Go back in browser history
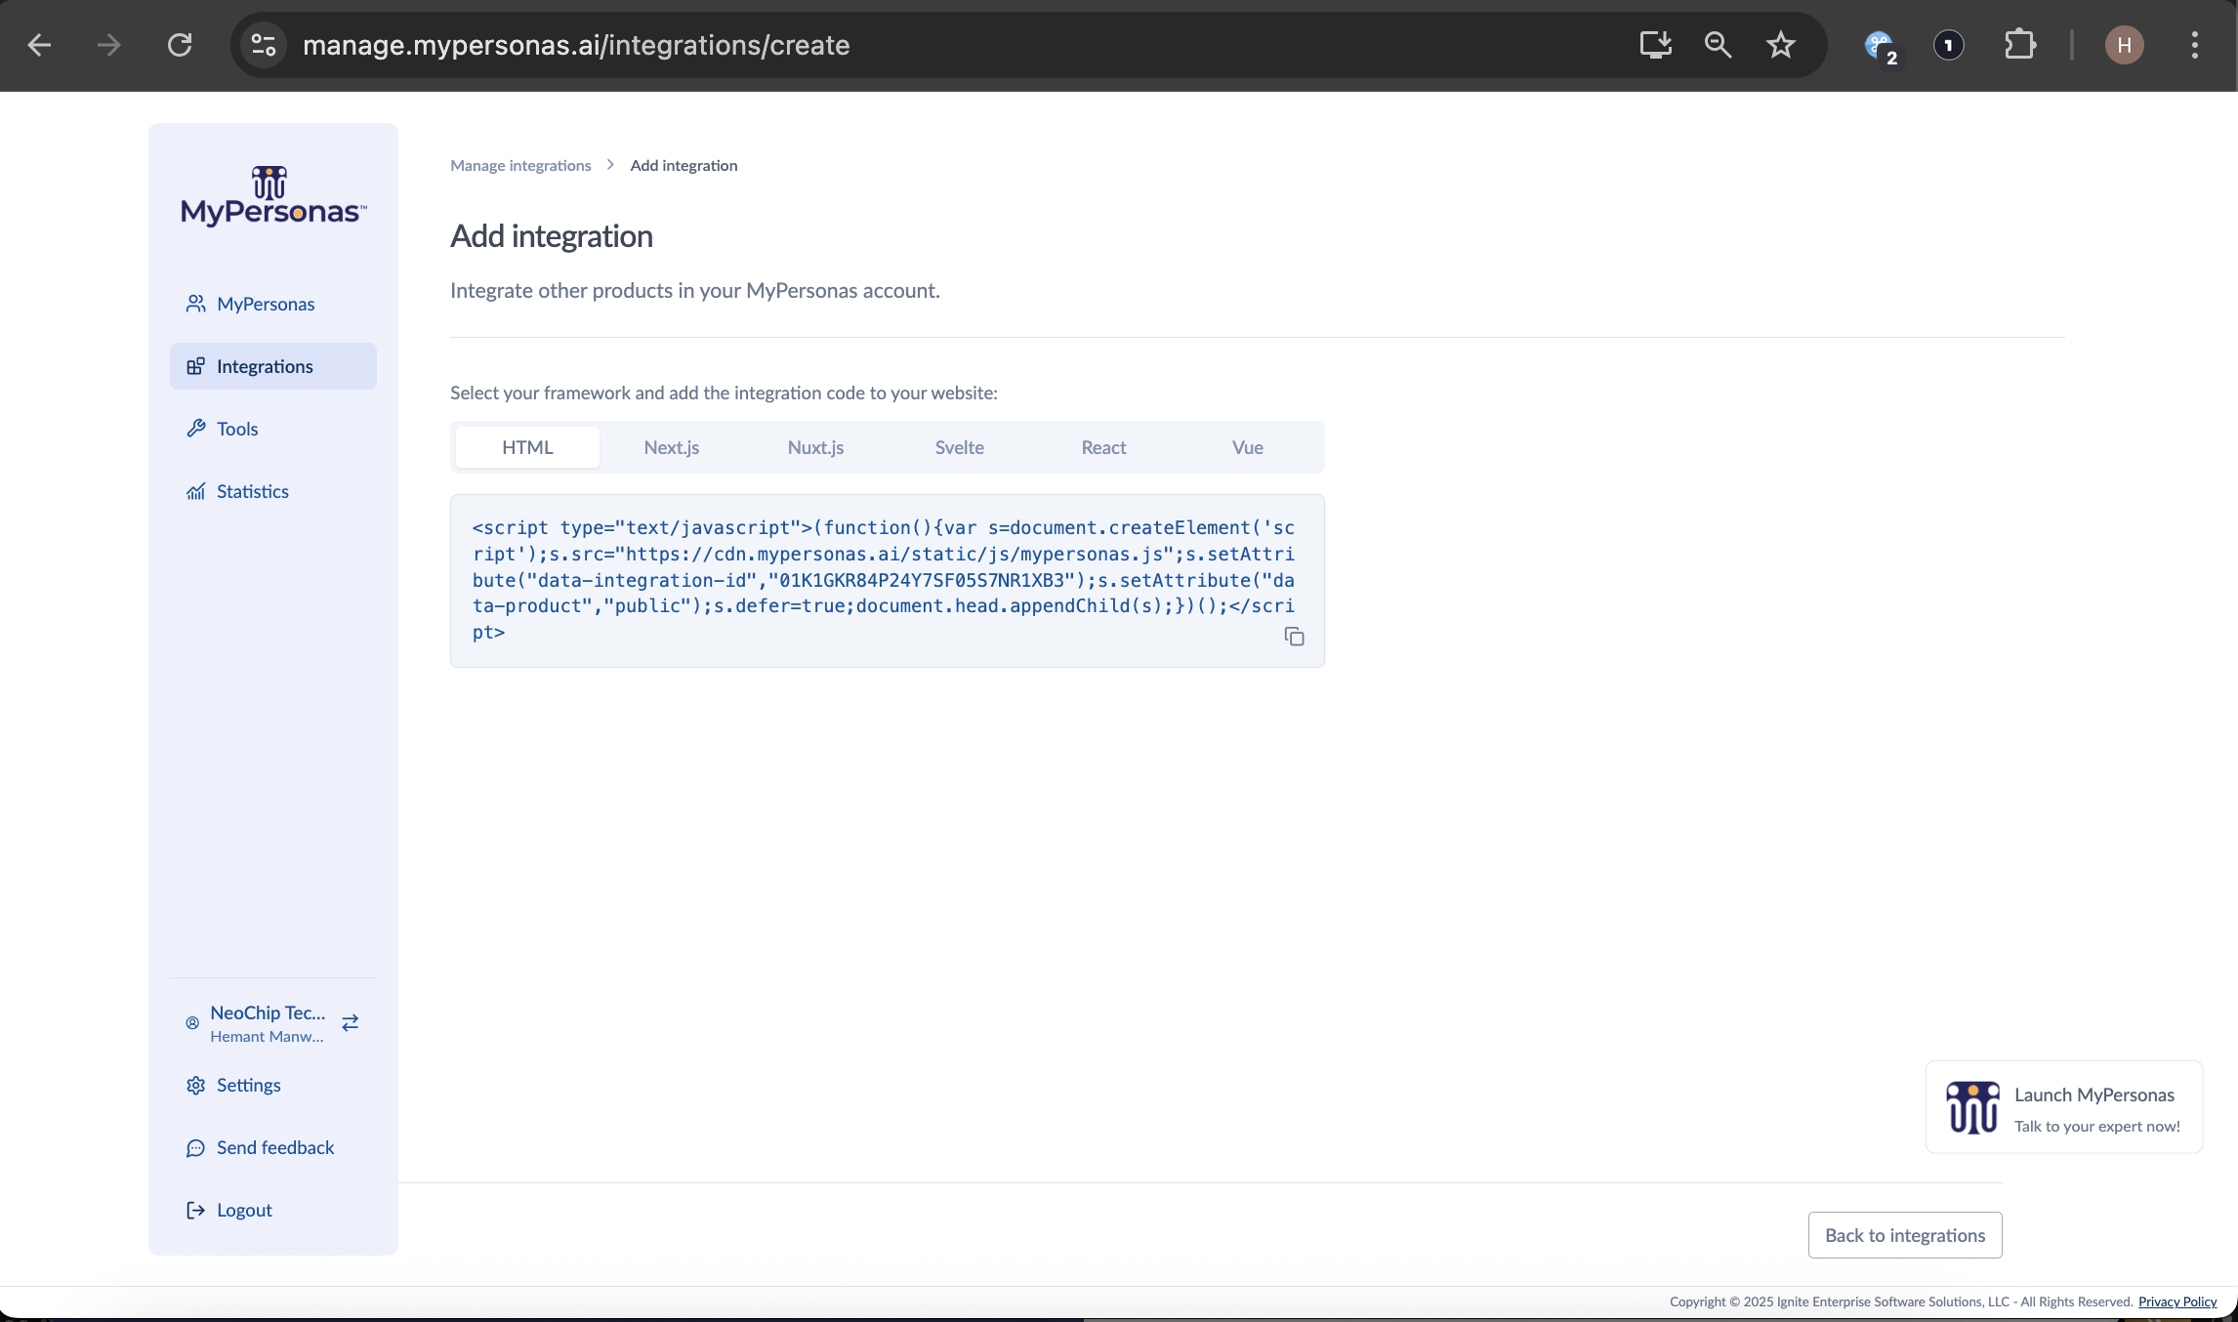Viewport: 2238px width, 1322px height. pyautogui.click(x=39, y=45)
